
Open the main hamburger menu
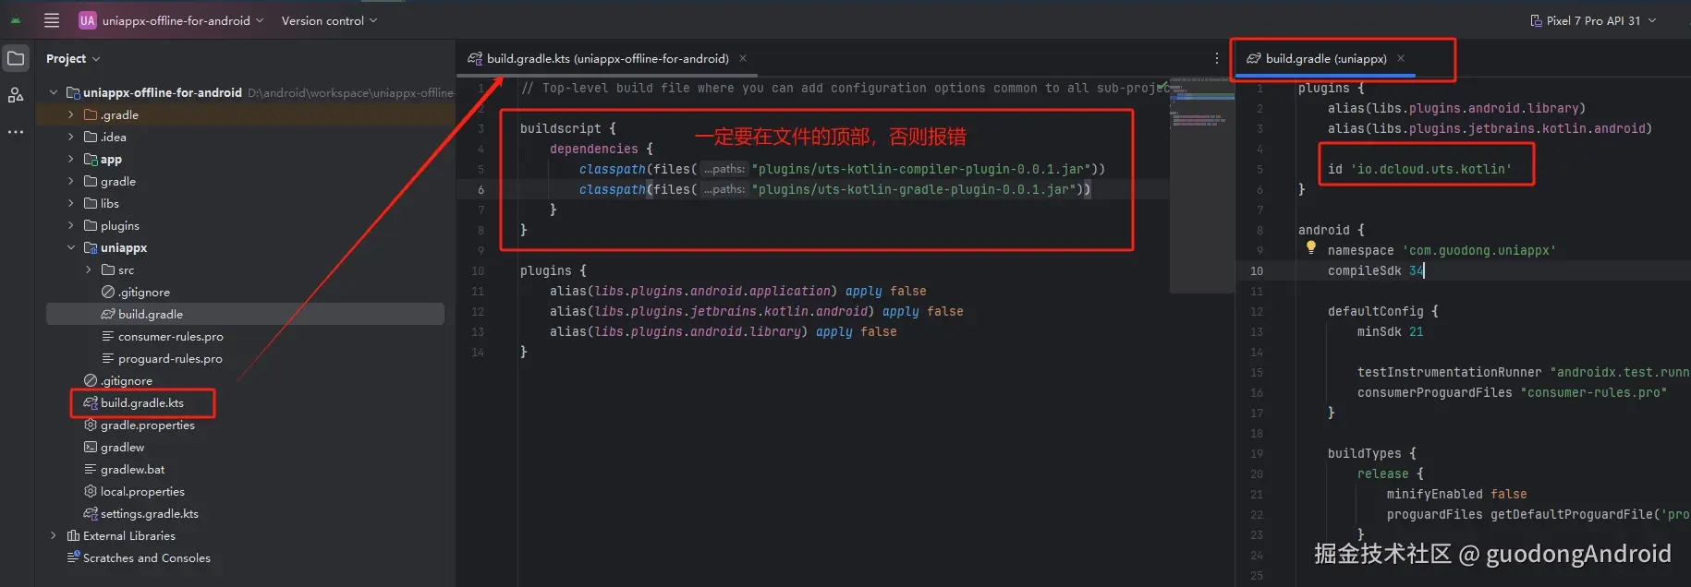tap(52, 20)
